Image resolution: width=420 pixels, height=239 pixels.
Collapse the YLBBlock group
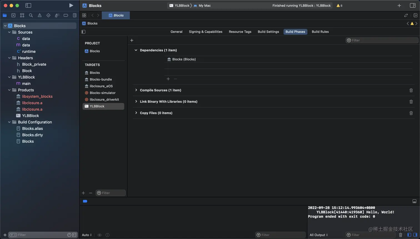[9, 77]
